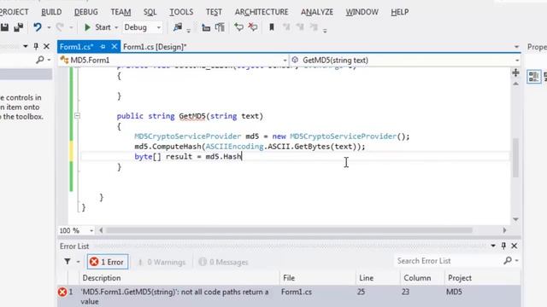Click the Properties categorized view icon
Screen dimensions: 547x307
pyautogui.click(x=533, y=77)
